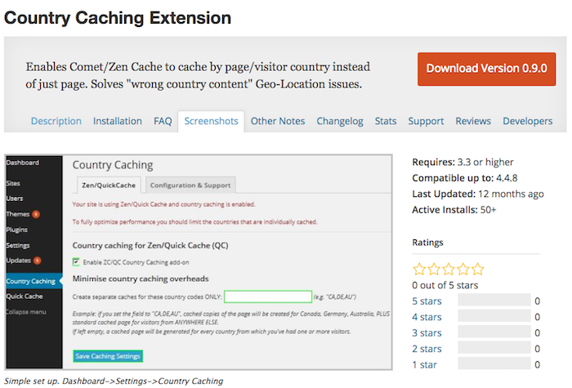Select the Other Notes tab
The height and width of the screenshot is (388, 572).
coord(278,121)
